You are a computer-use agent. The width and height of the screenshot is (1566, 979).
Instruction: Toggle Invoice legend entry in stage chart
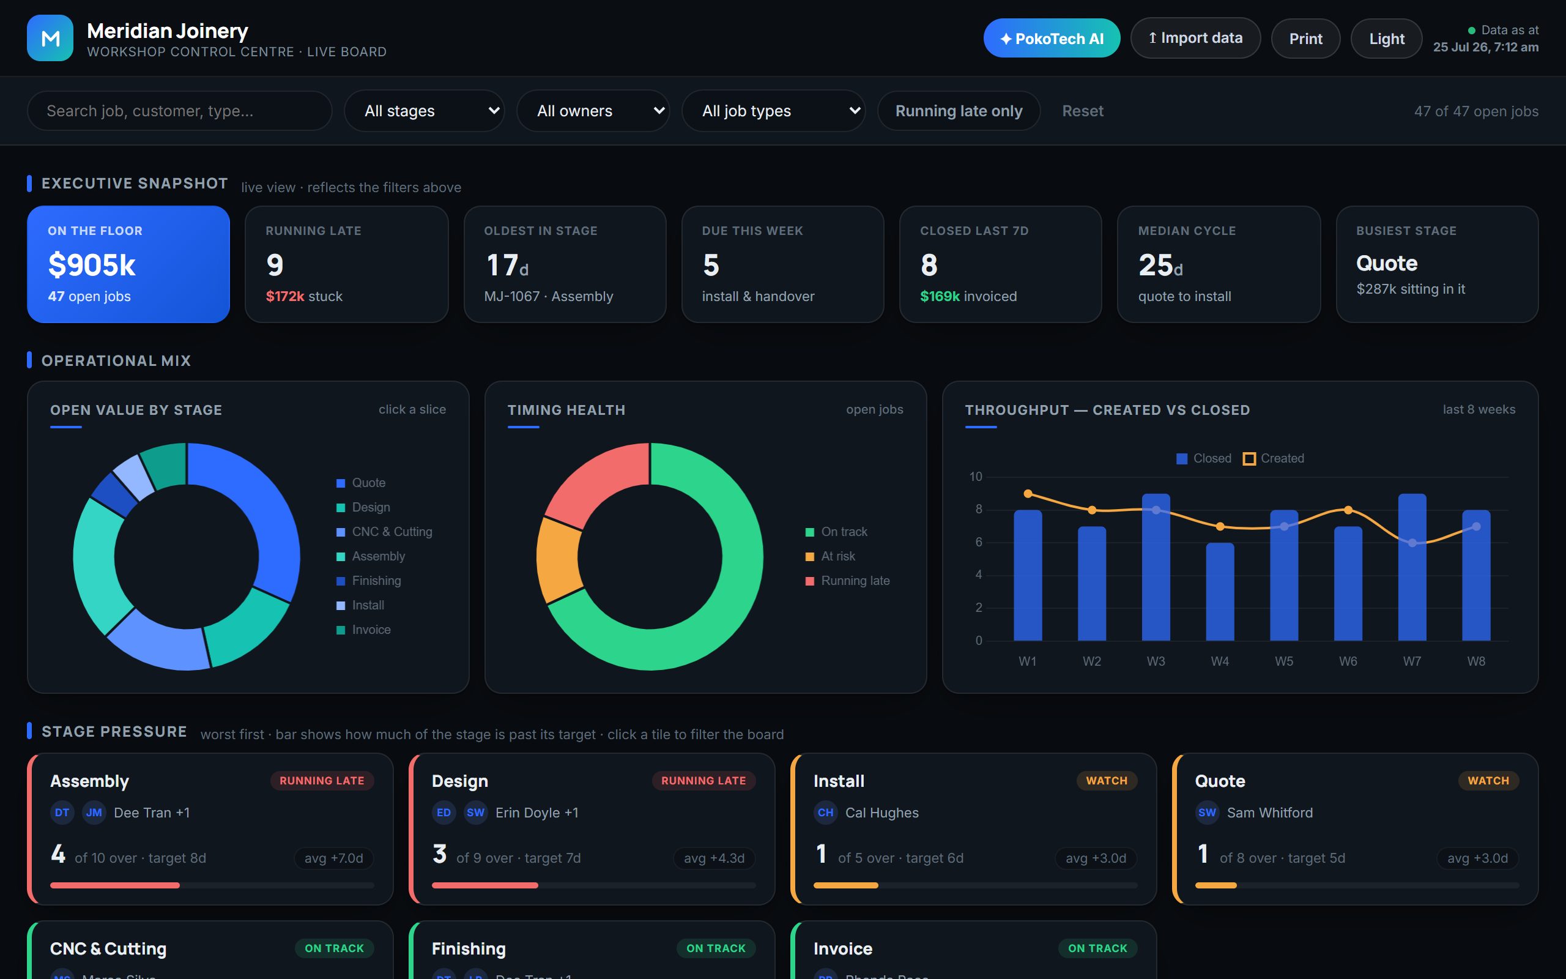tap(364, 630)
